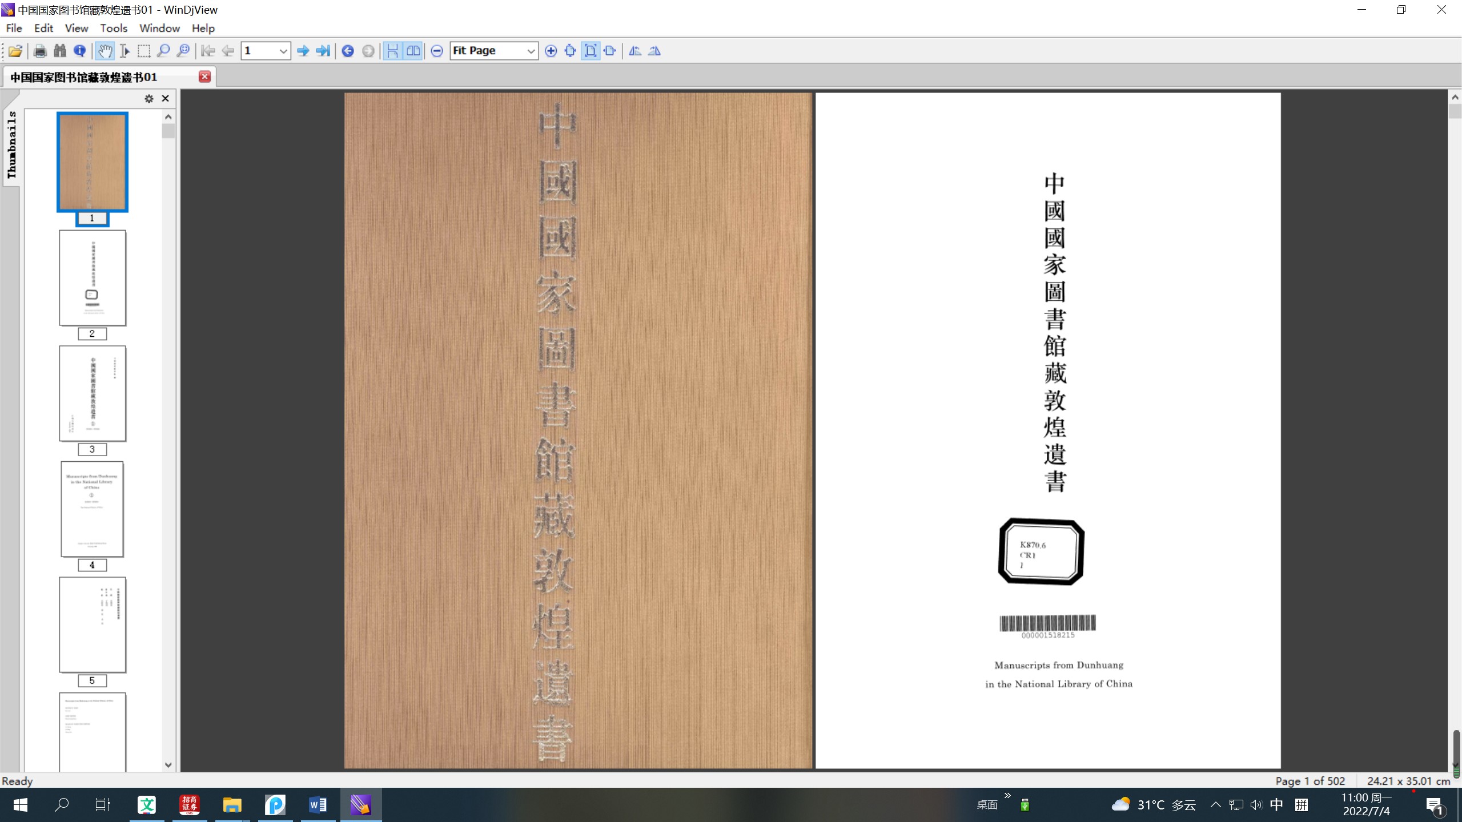Navigate forward in view history
Screen dimensions: 1462x822
368,51
